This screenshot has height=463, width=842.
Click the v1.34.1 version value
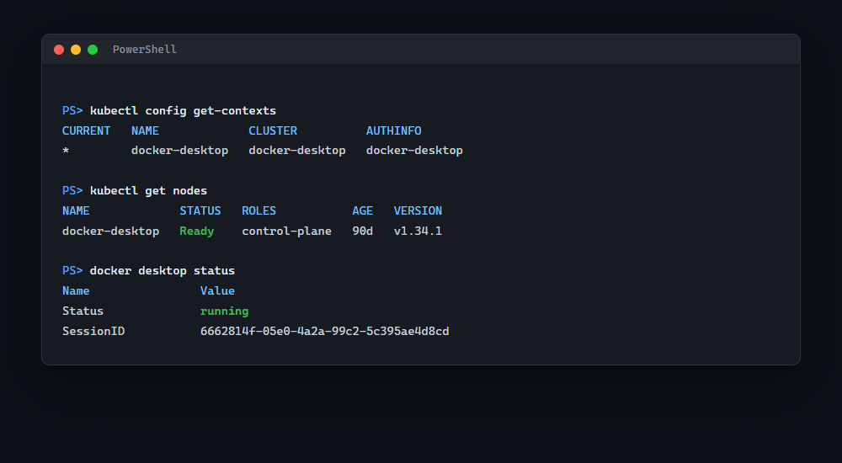point(418,231)
